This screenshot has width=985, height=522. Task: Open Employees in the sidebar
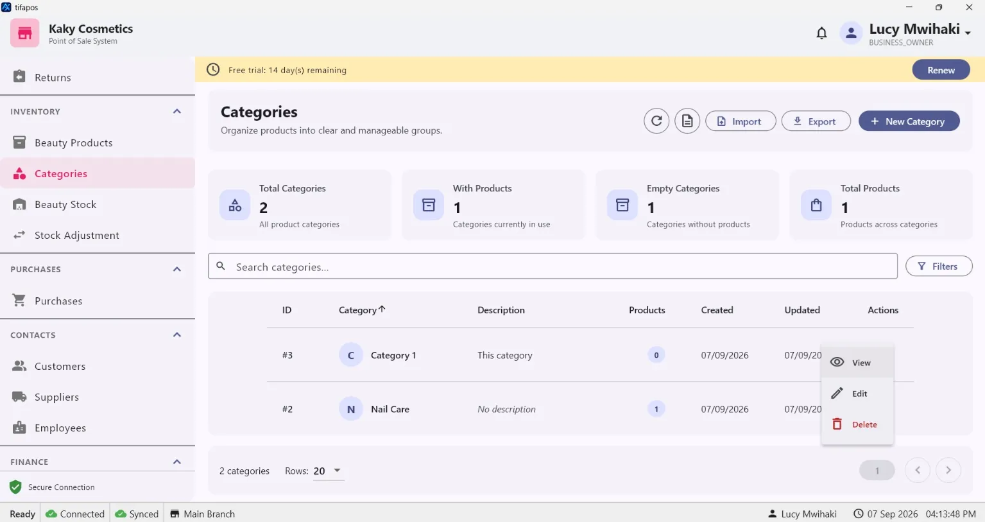point(98,428)
